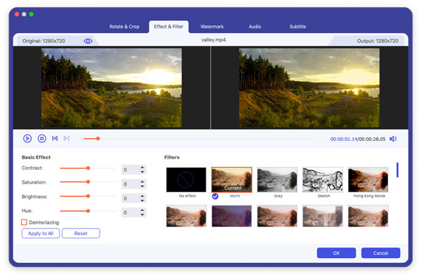Select the No effect filter thumbnail
This screenshot has width=421, height=277.
(x=186, y=180)
